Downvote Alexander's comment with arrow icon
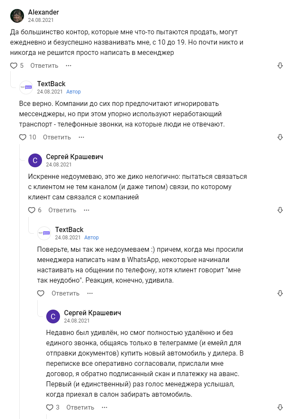The image size is (293, 419). coord(280,66)
